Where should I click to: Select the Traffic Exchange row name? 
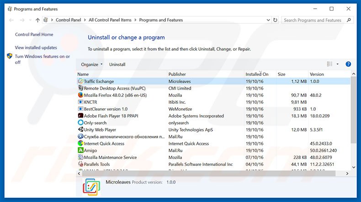[x=99, y=81]
